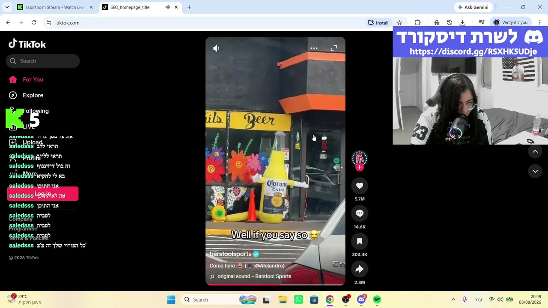Expand the tab search dropdown arrow

[7, 7]
